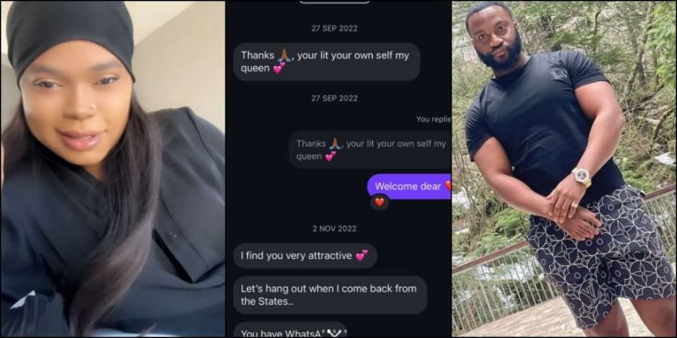This screenshot has width=677, height=338.
Task: Click the first 27 SEP 2022 date label
Action: click(334, 28)
